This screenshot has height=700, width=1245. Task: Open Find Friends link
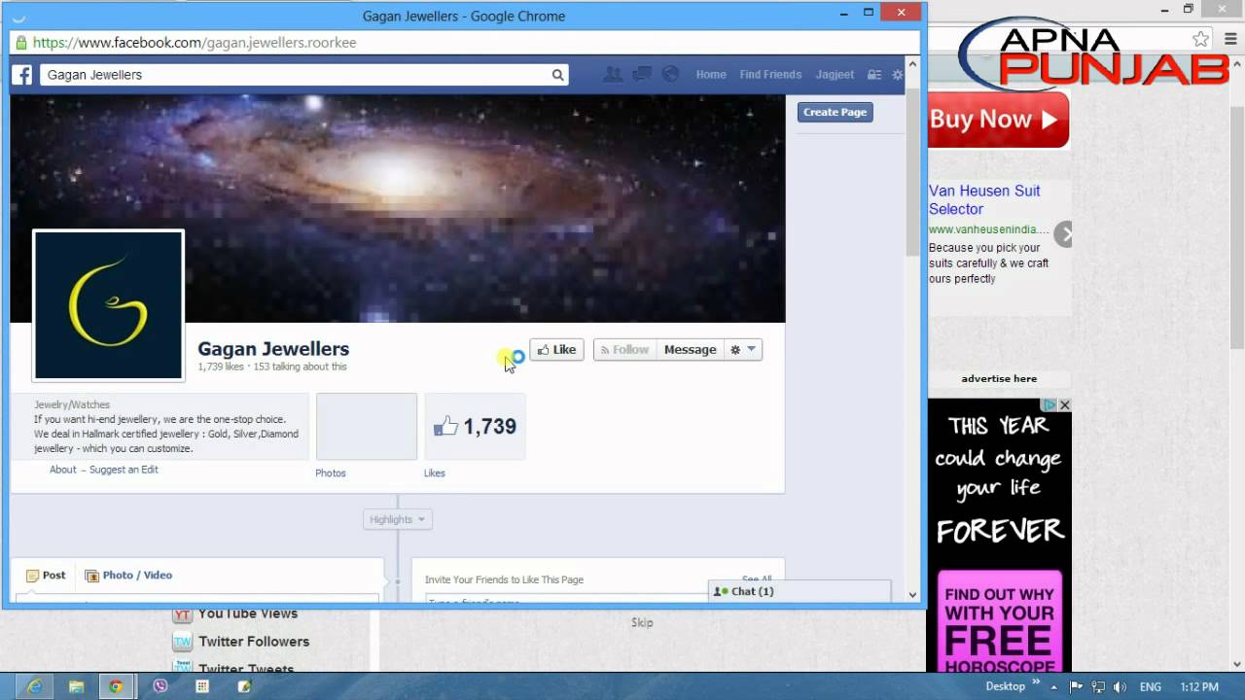[770, 75]
